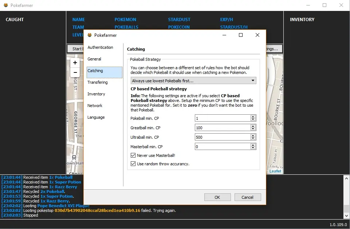Screen dimensions: 350x229
Task: Open the Pokeball strategy dropdown
Action: (193, 81)
